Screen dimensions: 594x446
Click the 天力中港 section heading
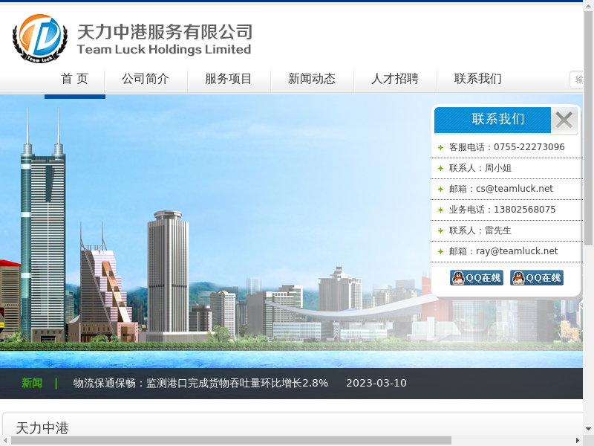point(42,428)
